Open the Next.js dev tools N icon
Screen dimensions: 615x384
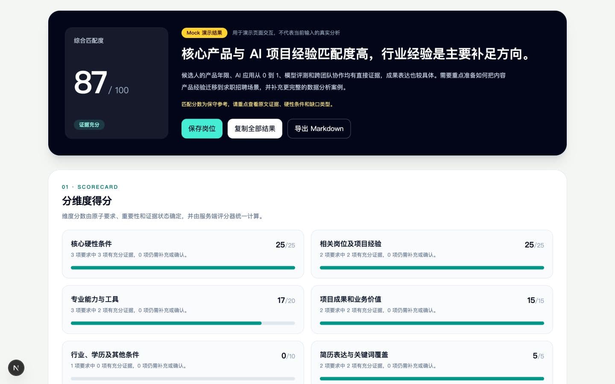point(16,368)
